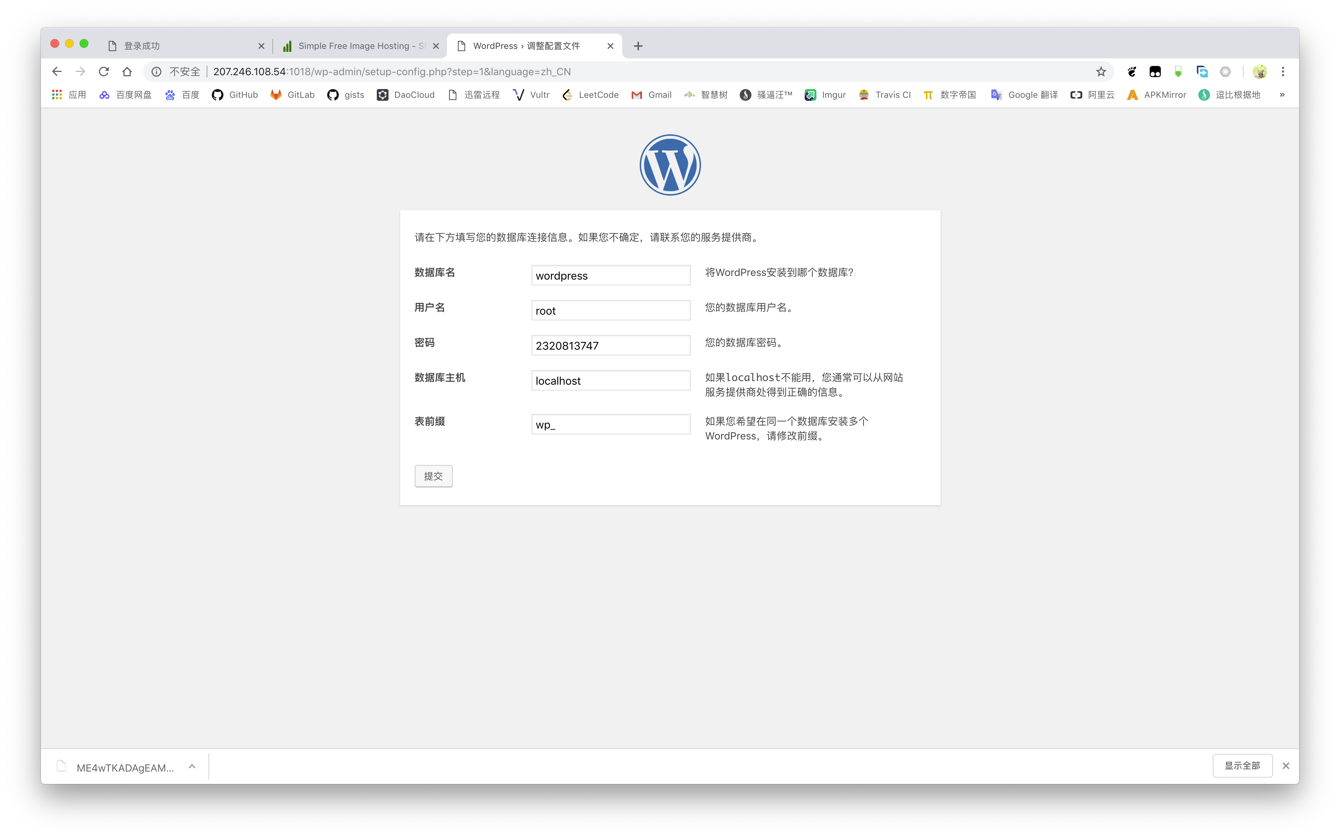Open the 阿里云 bookmark

pos(1092,95)
